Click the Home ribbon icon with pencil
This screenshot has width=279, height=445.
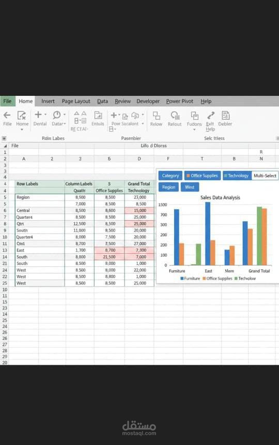tap(22, 115)
